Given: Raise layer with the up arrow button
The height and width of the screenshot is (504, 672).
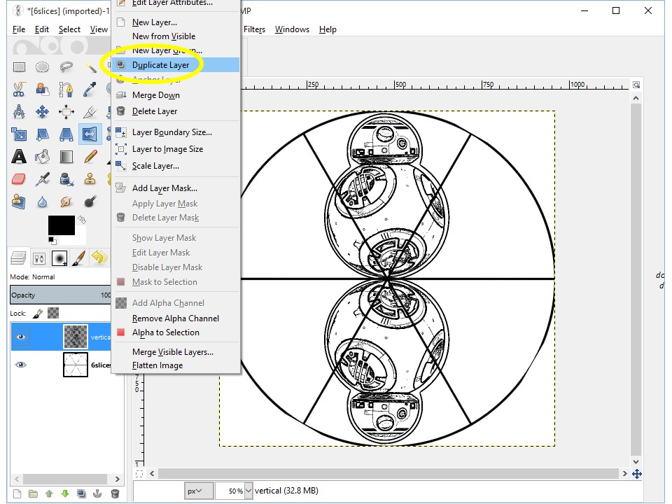Looking at the screenshot, I should [x=49, y=493].
